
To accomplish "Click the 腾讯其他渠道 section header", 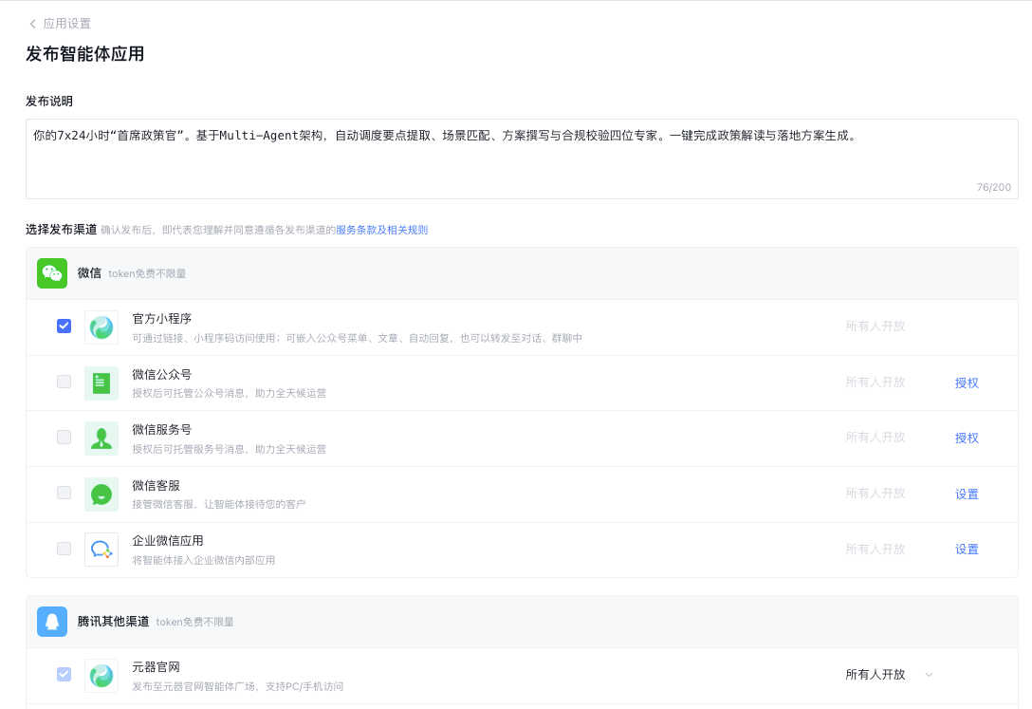I will coord(113,622).
